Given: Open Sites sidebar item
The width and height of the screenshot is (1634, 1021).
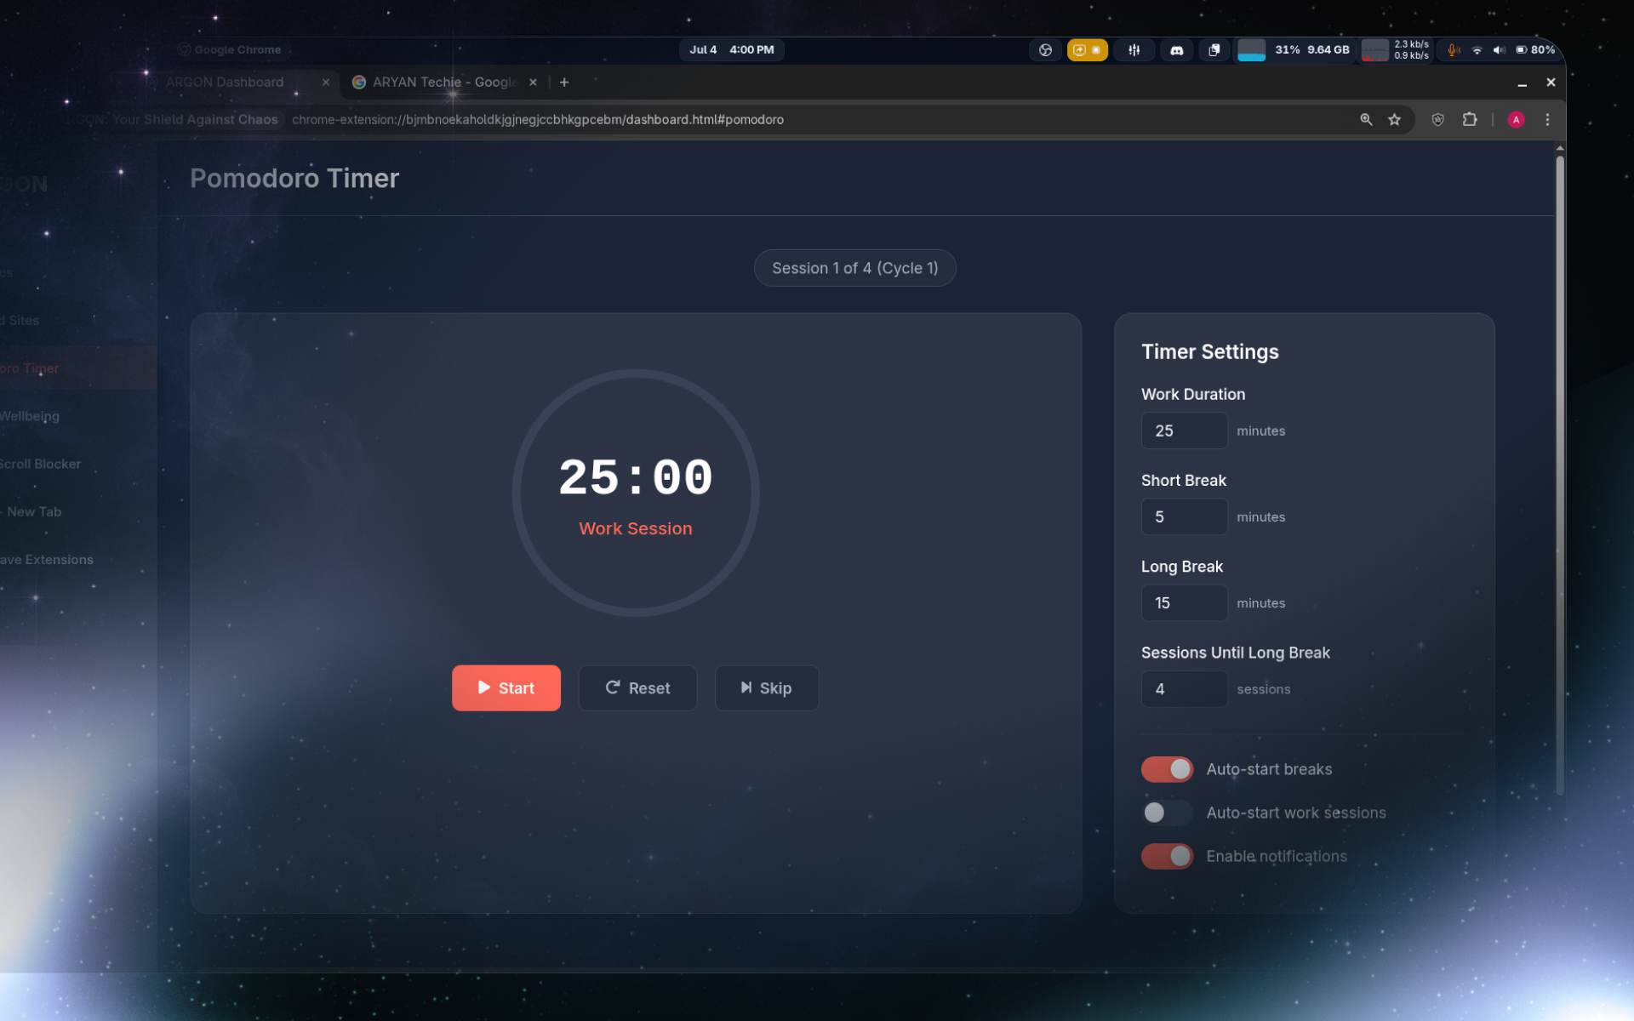Looking at the screenshot, I should click(77, 321).
